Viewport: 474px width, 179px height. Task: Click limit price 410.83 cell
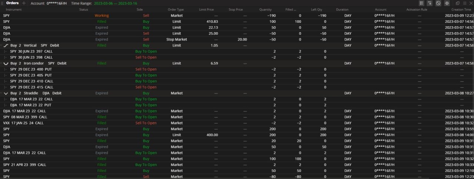coord(212,22)
